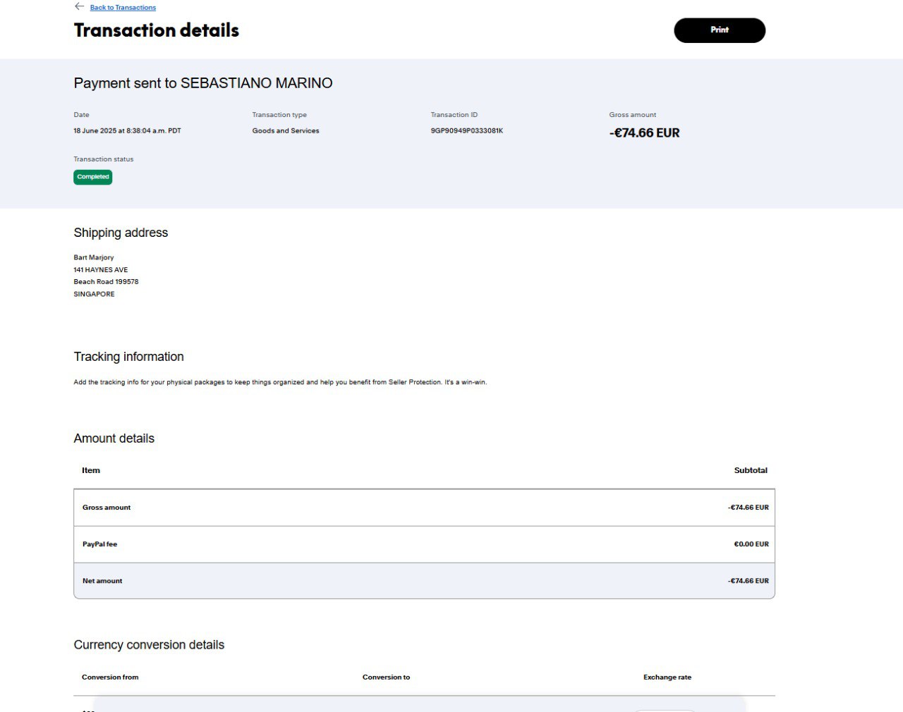Click the Tracking information heading
Viewport: 903px width, 712px height.
click(x=129, y=357)
